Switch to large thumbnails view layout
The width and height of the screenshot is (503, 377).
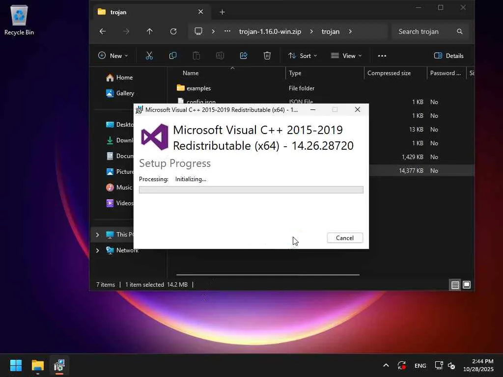coord(467,285)
